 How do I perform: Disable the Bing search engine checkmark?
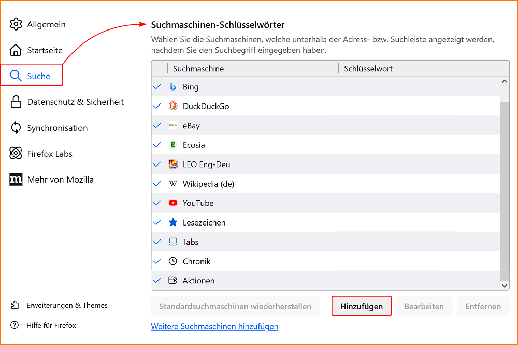coord(157,87)
